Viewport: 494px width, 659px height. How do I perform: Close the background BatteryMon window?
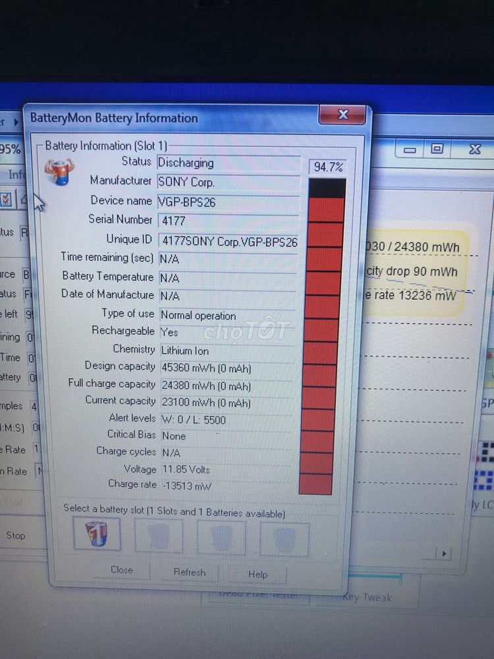click(x=475, y=149)
